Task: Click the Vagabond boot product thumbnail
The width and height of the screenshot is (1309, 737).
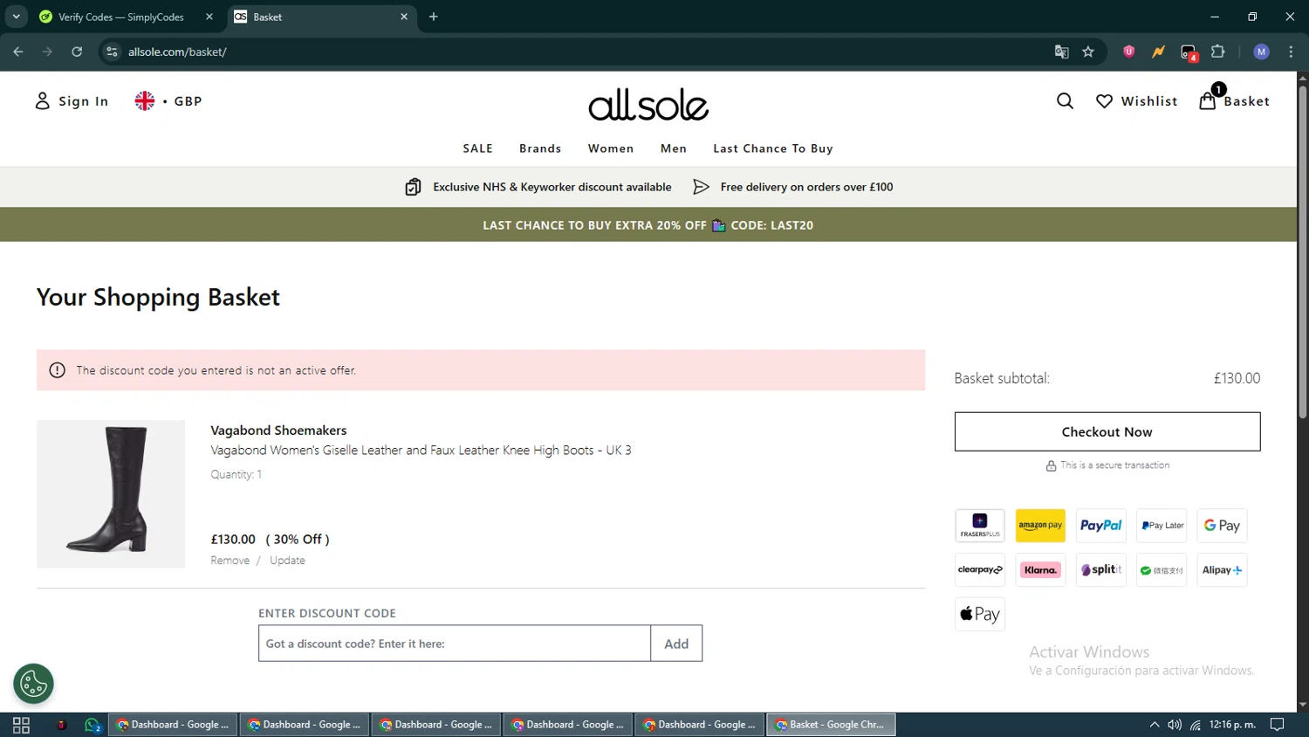Action: tap(111, 494)
